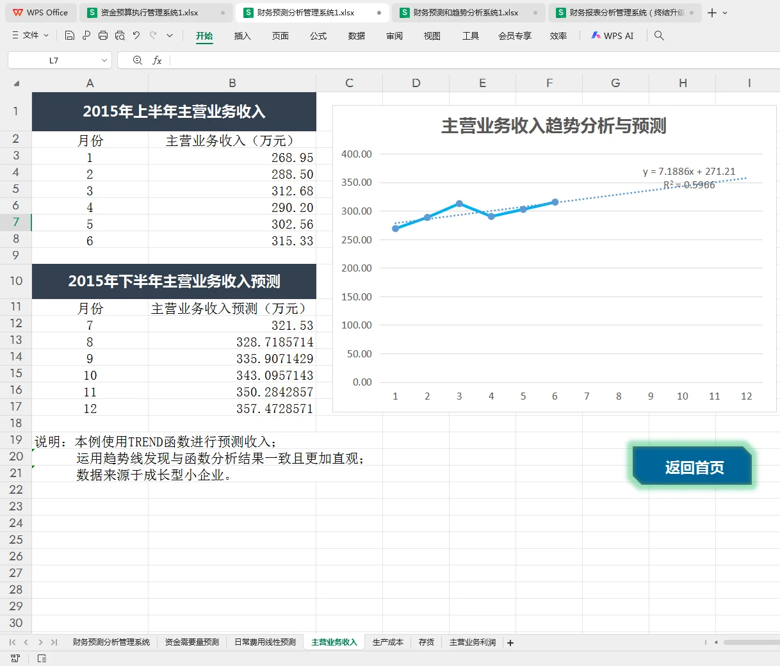
Task: Switch to 存货 sheet tab
Action: [x=427, y=642]
